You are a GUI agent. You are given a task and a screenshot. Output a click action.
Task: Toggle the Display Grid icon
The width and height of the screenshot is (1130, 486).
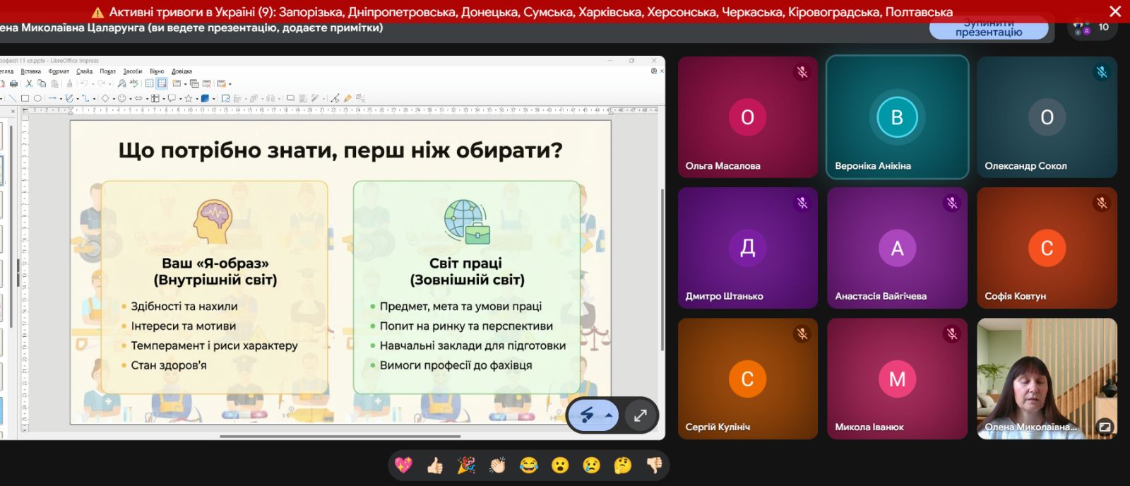tap(149, 83)
